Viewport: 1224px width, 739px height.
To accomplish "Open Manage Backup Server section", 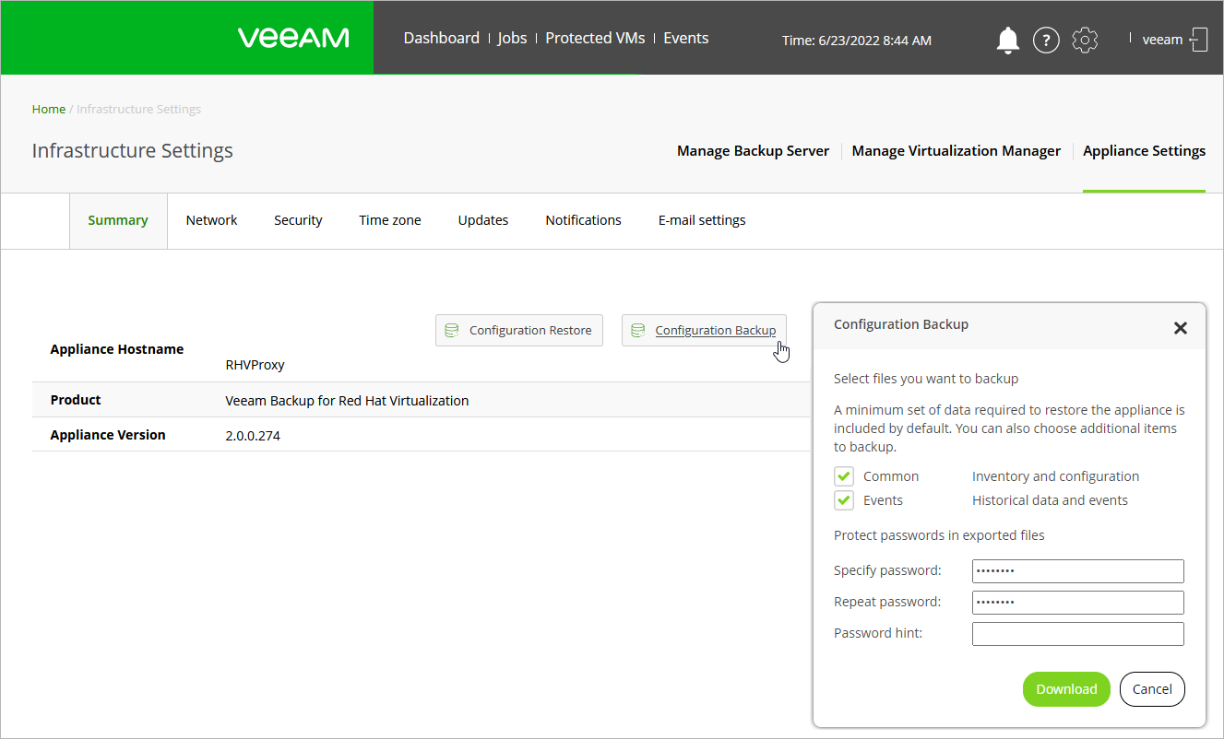I will [x=753, y=151].
